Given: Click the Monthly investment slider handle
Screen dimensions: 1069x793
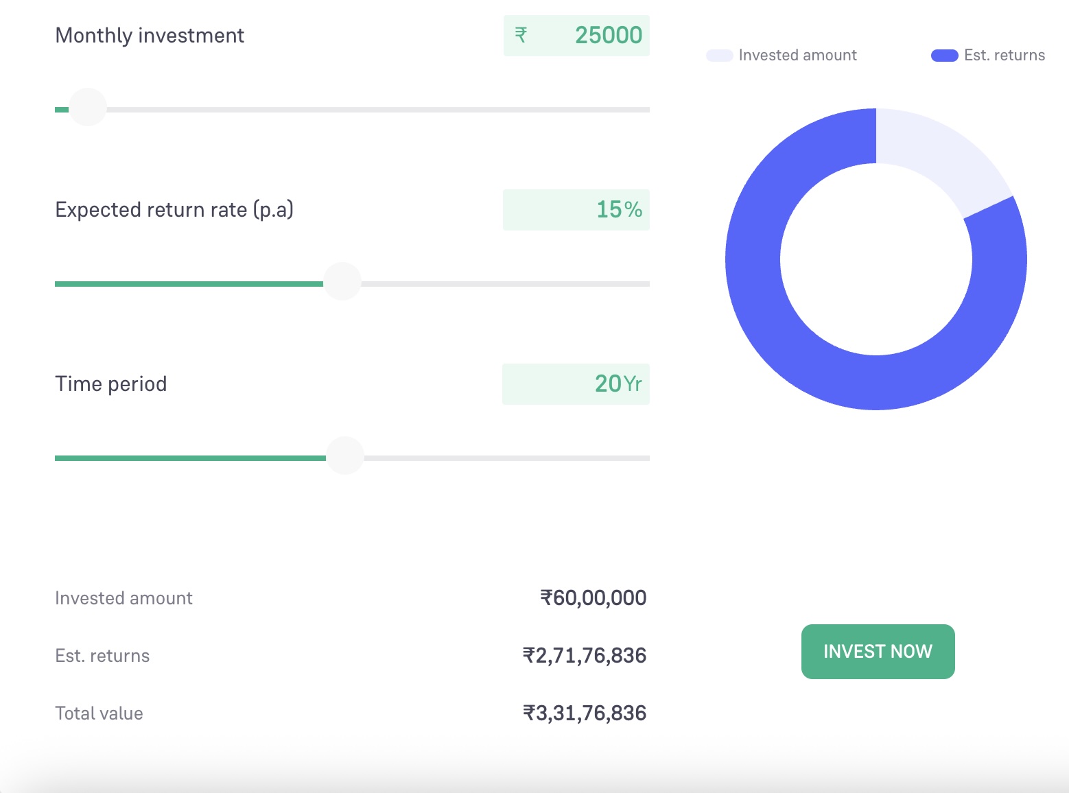Looking at the screenshot, I should [86, 106].
